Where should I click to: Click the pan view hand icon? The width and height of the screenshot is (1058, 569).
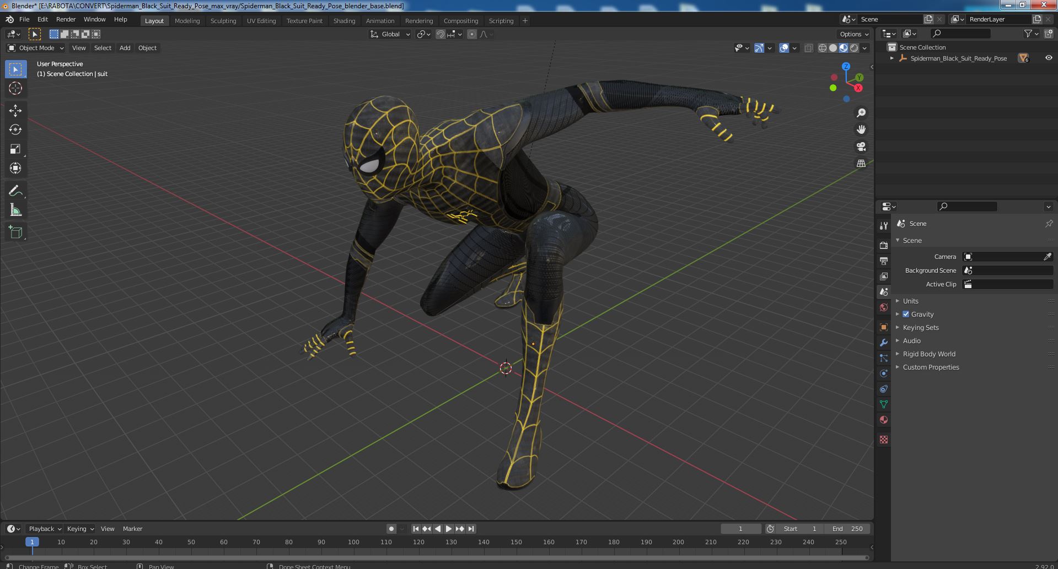(x=861, y=129)
